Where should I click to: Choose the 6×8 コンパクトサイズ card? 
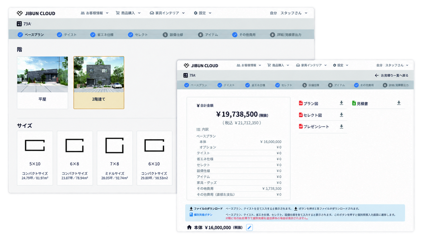75,158
